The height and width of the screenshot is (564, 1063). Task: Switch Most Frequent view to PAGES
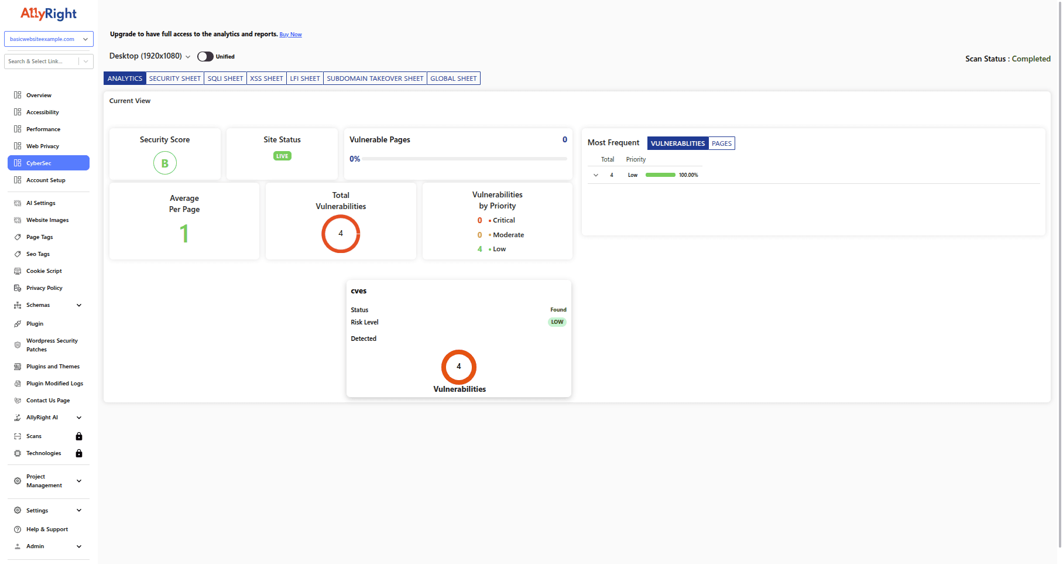click(x=721, y=143)
